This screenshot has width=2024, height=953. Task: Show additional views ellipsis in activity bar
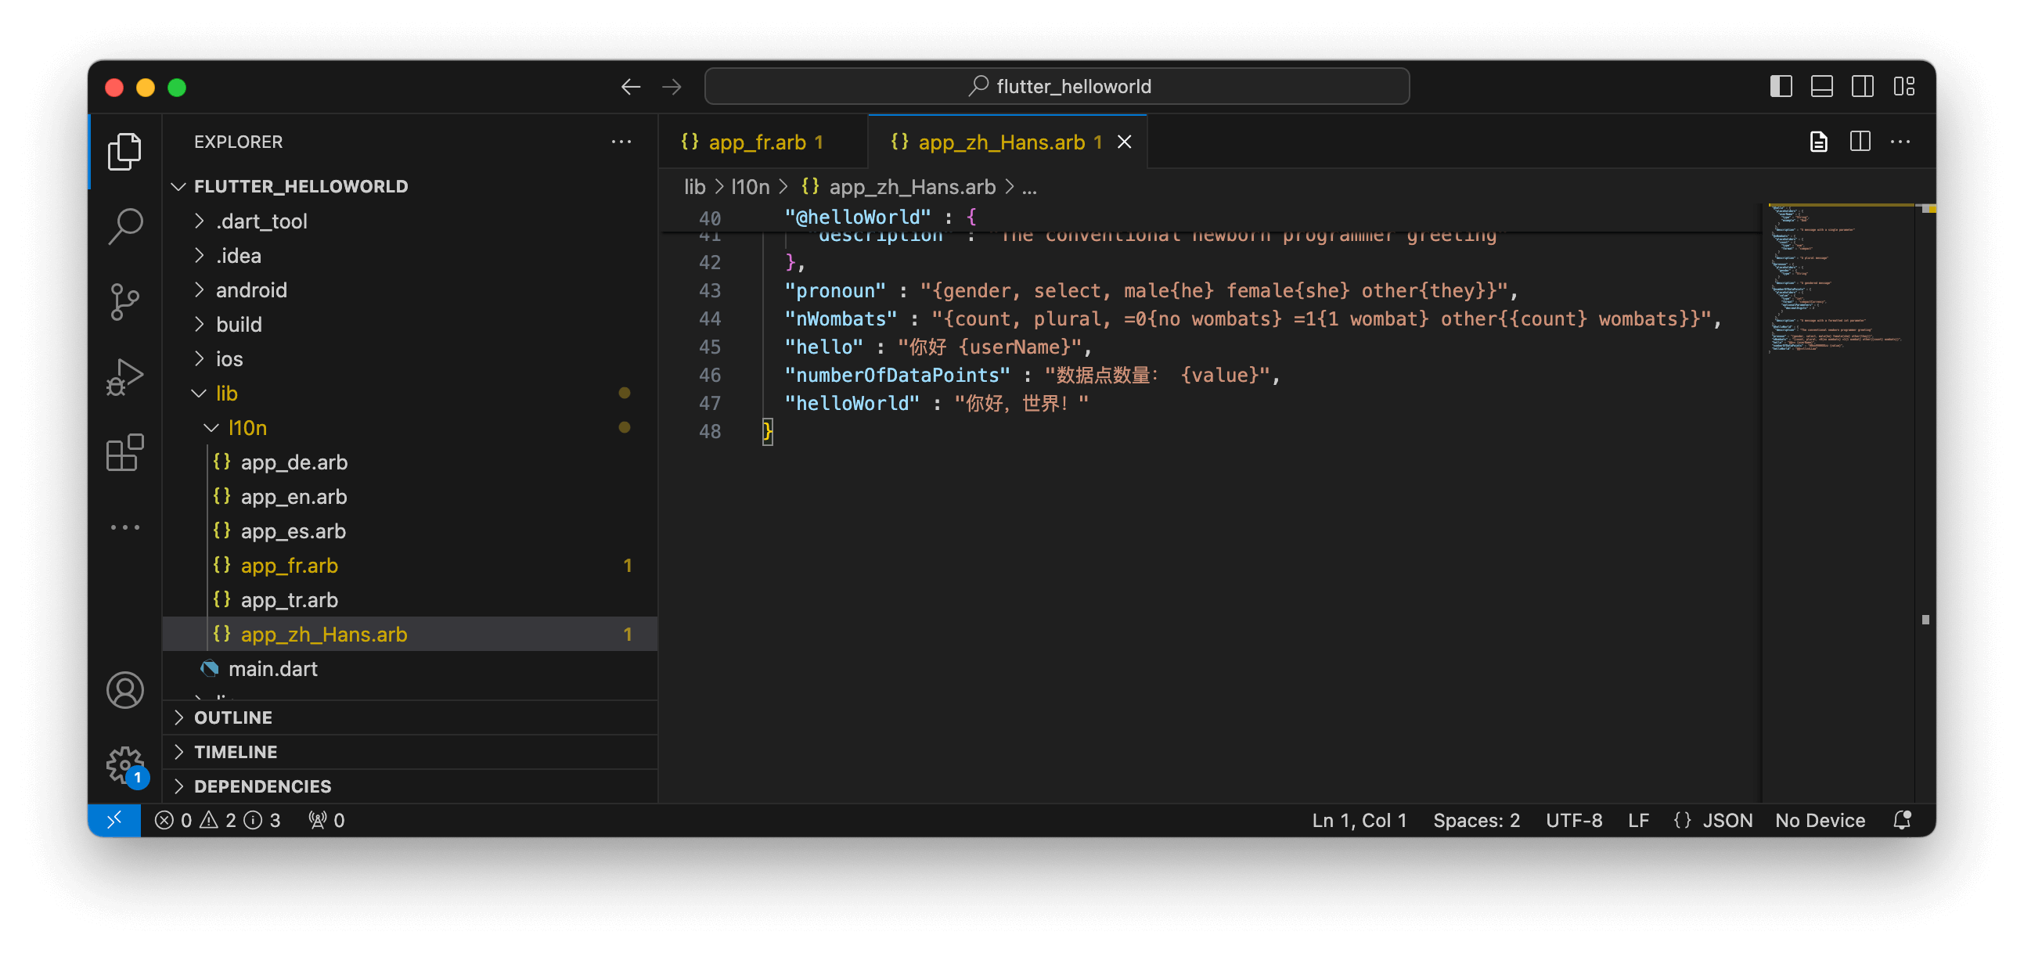[124, 527]
